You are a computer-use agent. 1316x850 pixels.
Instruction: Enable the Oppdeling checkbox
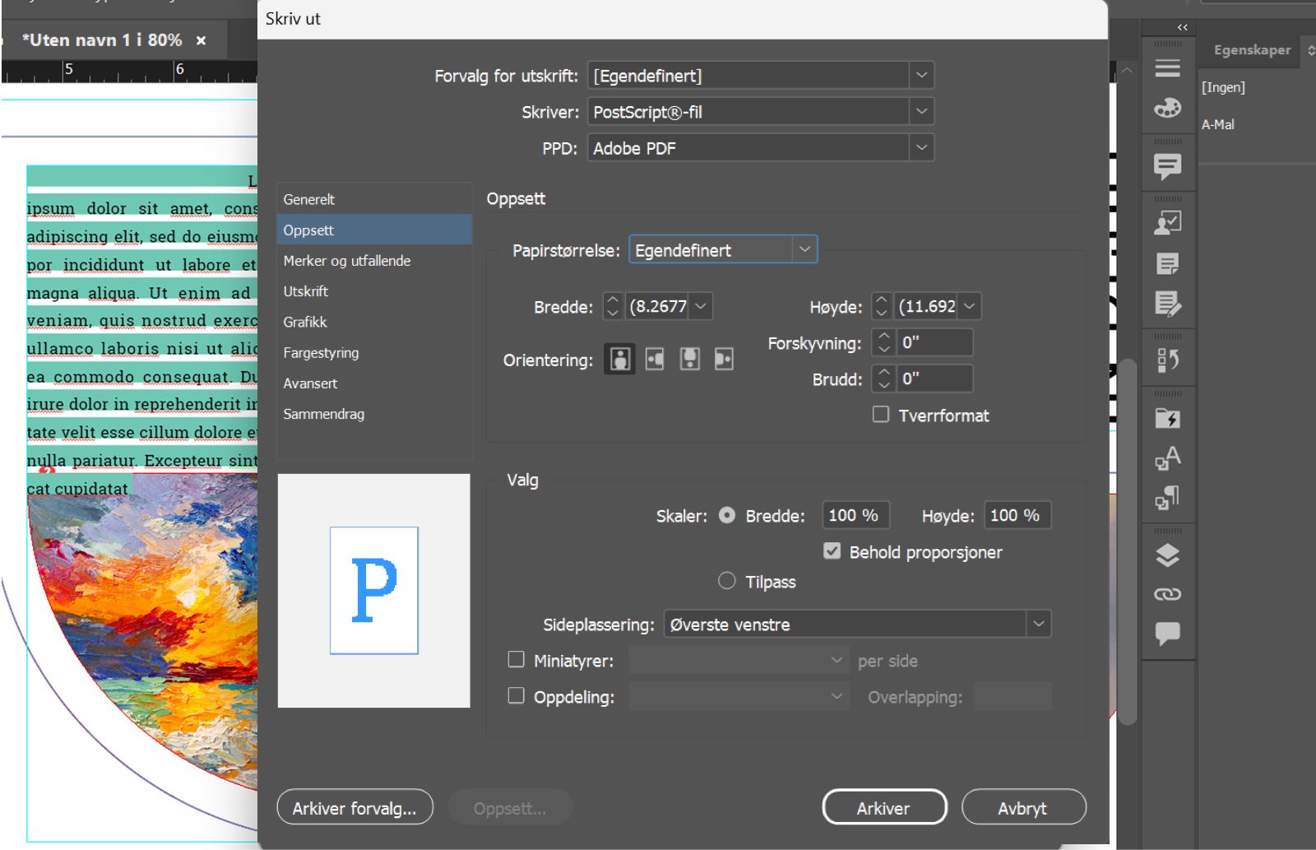pyautogui.click(x=517, y=696)
